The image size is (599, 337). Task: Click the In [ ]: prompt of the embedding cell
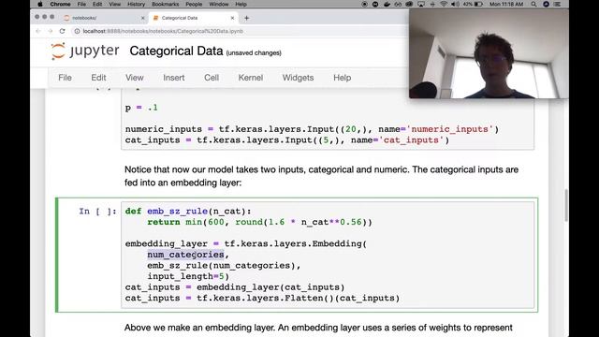pyautogui.click(x=97, y=212)
